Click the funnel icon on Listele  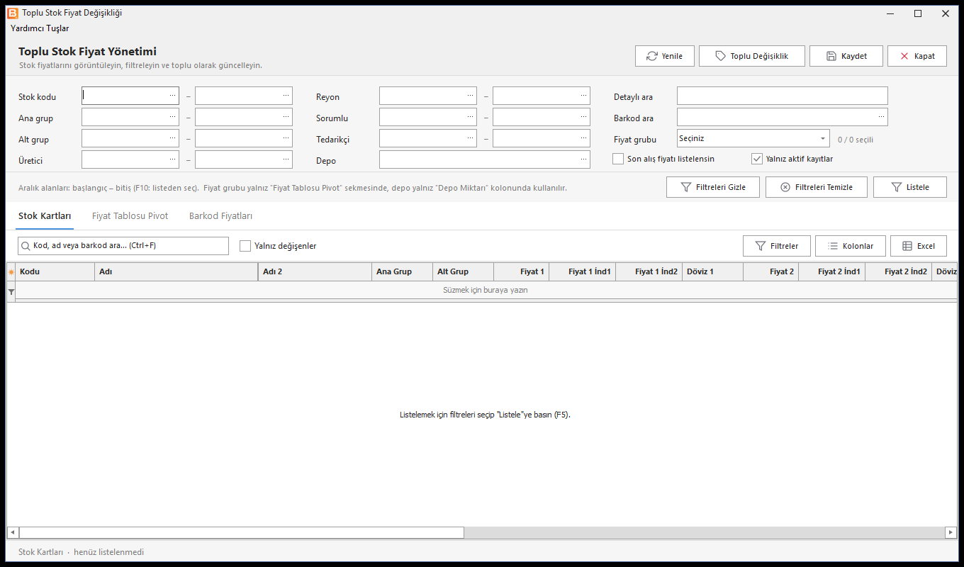896,187
